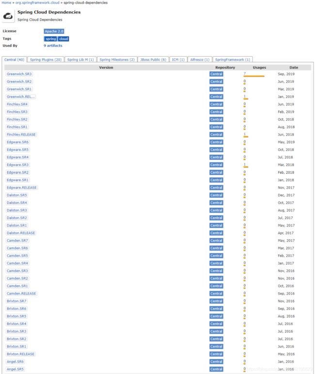Click the Spring Cloud Dependencies heading
Image resolution: width=315 pixels, height=374 pixels.
point(49,12)
